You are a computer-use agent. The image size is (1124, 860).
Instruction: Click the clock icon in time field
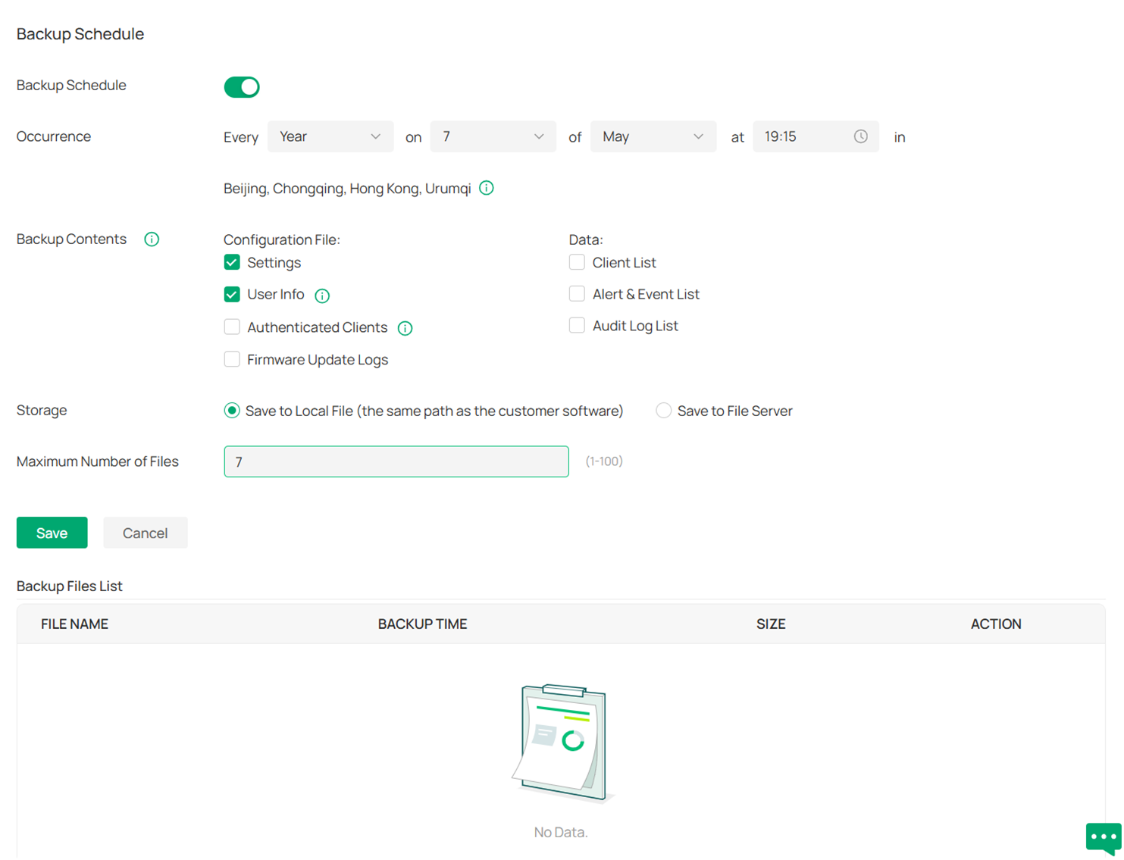pos(860,136)
